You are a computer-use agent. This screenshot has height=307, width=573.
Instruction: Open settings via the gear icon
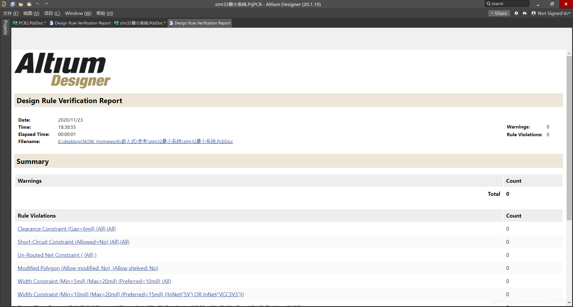click(516, 13)
